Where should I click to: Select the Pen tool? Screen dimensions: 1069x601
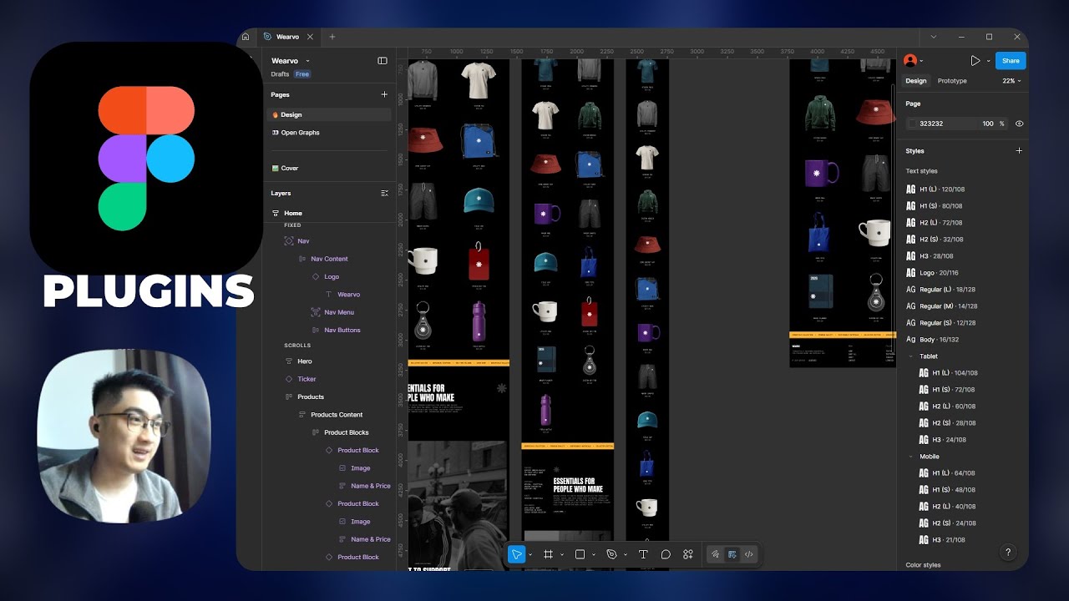click(x=611, y=554)
